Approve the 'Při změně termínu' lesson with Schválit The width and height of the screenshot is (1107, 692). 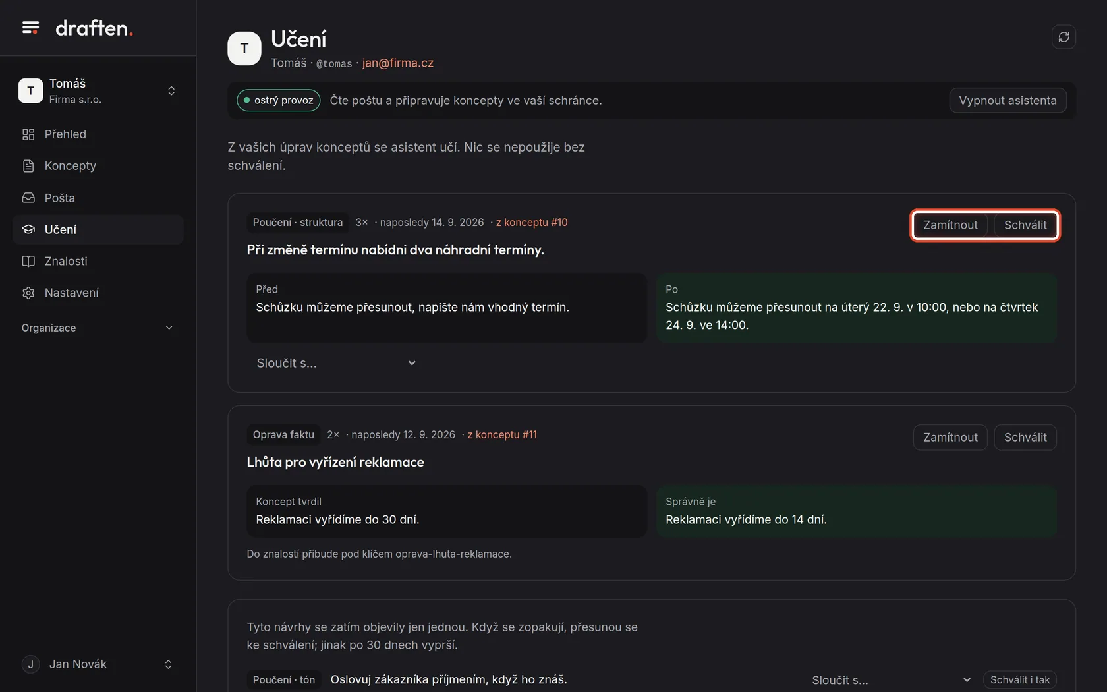pos(1025,225)
